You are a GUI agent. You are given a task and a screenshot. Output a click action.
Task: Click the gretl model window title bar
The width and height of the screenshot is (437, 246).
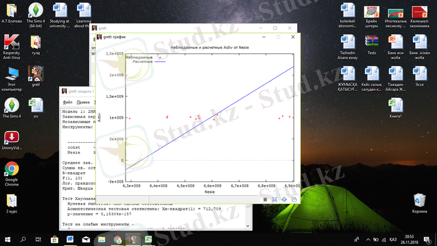pyautogui.click(x=77, y=91)
